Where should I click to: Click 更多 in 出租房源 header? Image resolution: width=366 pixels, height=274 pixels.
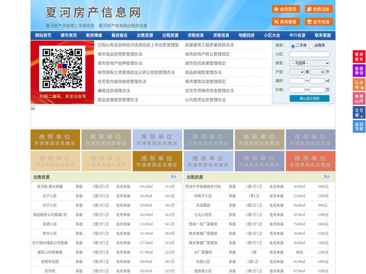tap(327, 177)
